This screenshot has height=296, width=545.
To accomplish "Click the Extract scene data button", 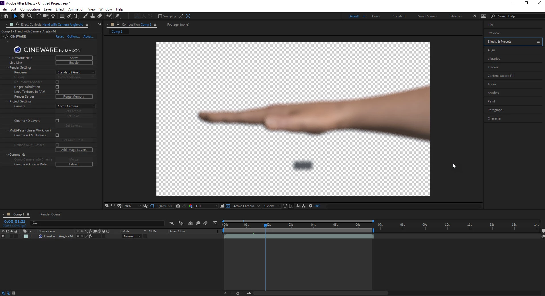I will point(74,164).
